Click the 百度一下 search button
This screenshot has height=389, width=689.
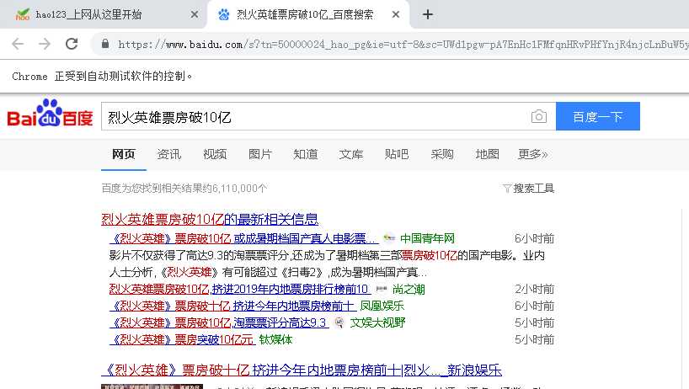coord(597,116)
